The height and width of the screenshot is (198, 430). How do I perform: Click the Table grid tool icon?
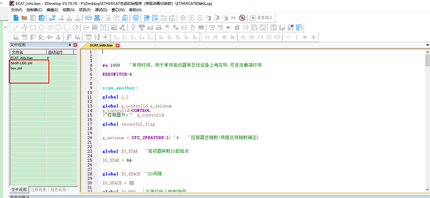[x=95, y=27]
